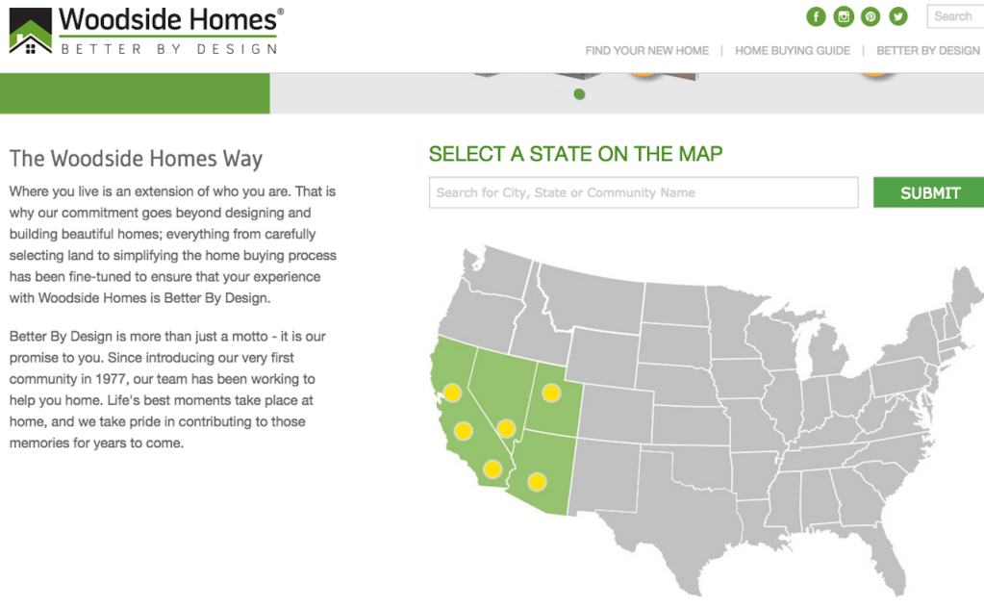Click the Woodside Homes house logo

pyautogui.click(x=31, y=36)
